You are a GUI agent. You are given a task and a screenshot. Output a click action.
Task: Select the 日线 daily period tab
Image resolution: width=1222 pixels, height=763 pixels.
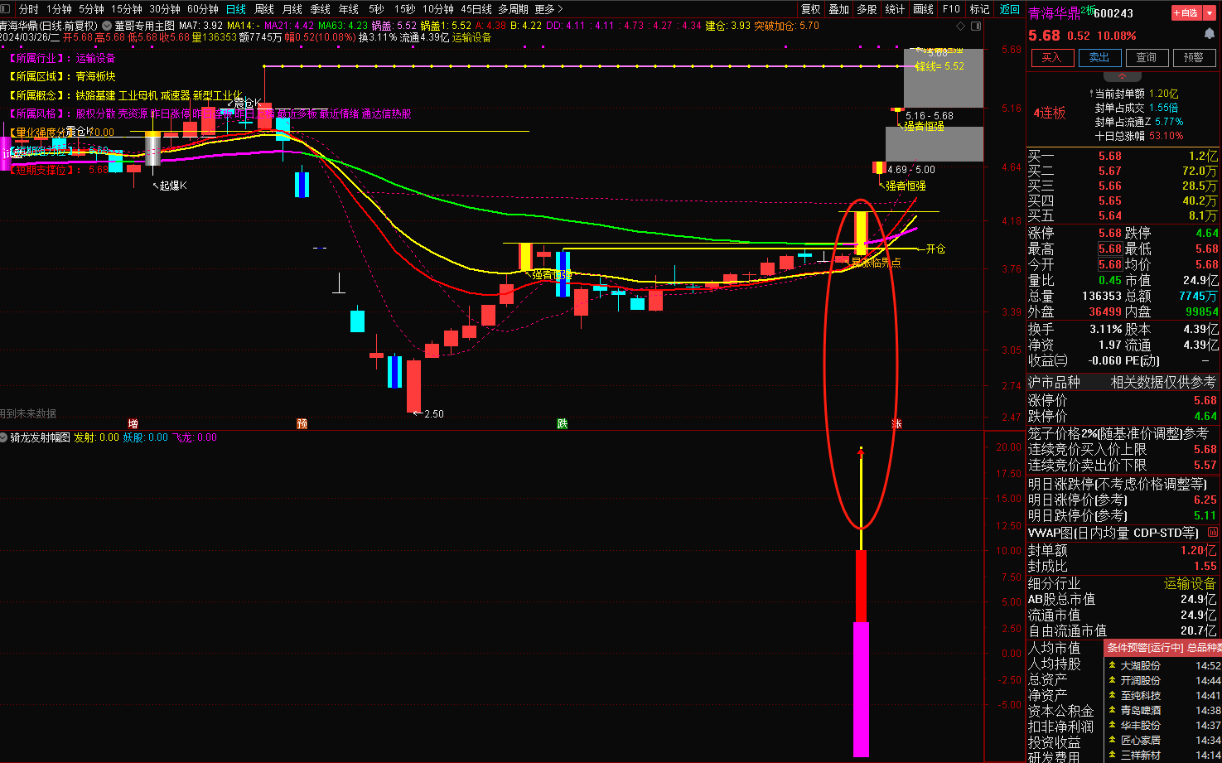point(236,9)
